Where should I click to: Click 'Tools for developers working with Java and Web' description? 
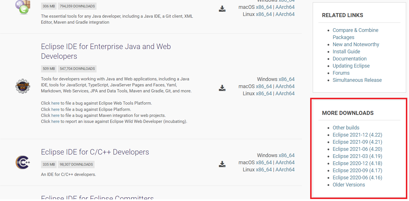coord(116,85)
